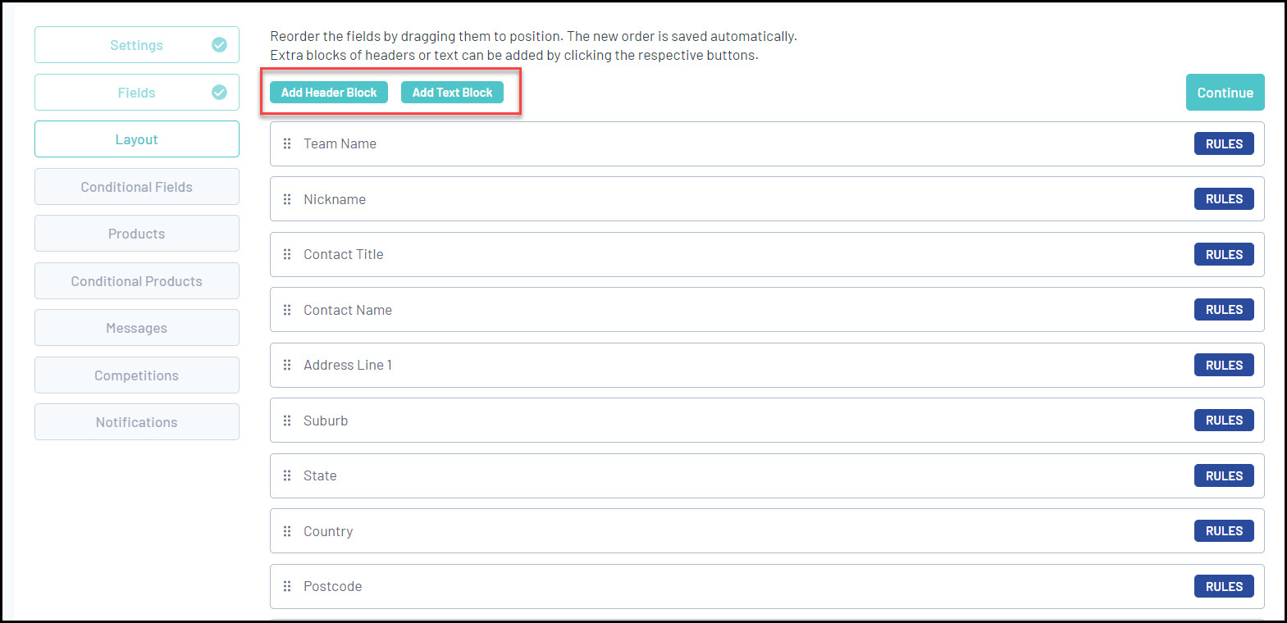The height and width of the screenshot is (623, 1287).
Task: Click the drag handle beside Address Line 1
Action: pyautogui.click(x=287, y=365)
